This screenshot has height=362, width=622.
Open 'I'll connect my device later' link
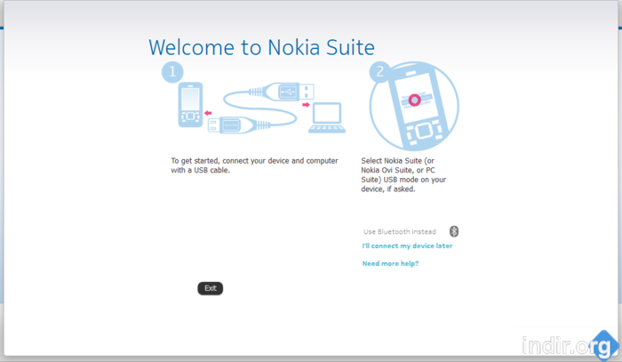[407, 246]
